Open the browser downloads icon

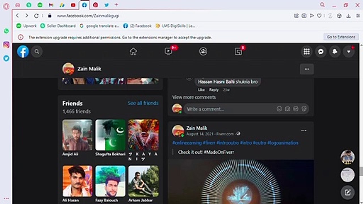[349, 16]
